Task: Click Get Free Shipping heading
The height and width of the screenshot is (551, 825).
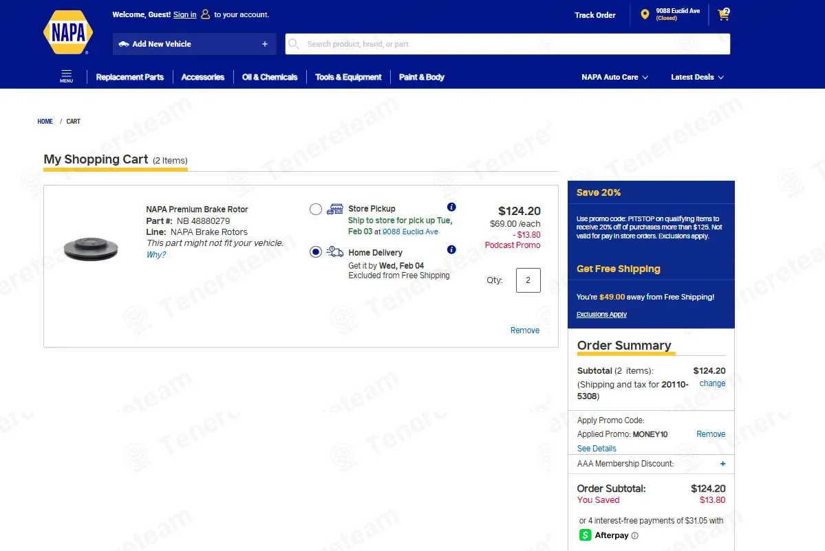Action: [x=618, y=269]
